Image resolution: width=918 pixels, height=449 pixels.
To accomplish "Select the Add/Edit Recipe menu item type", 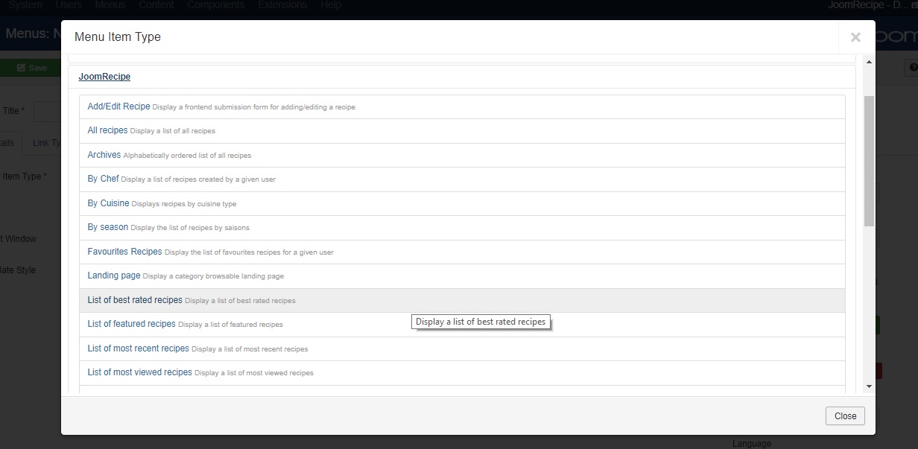I will 462,106.
